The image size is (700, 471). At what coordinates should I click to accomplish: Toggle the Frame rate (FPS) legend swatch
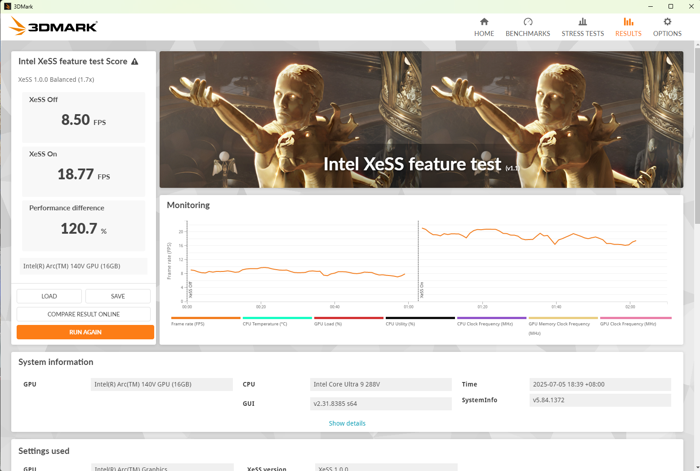[206, 318]
